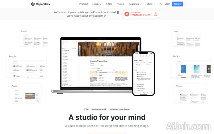Open the Product menu item

point(83,4)
